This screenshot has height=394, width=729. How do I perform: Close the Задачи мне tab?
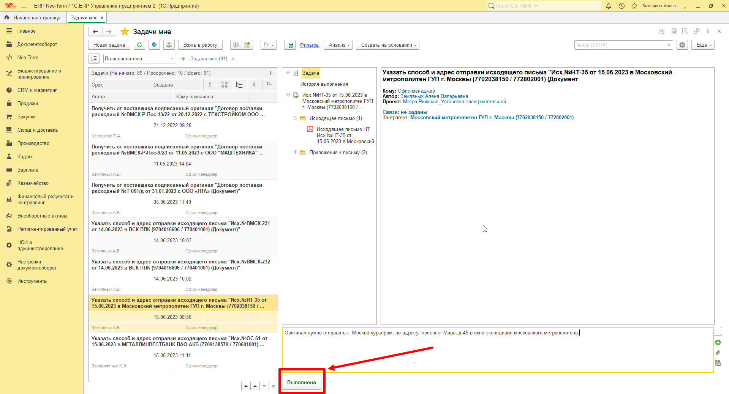pyautogui.click(x=102, y=17)
